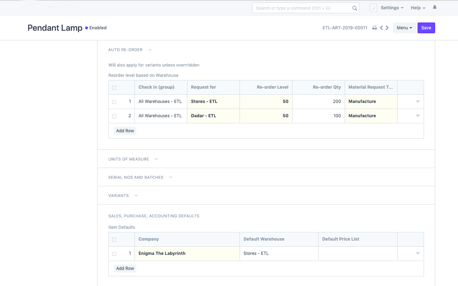Click the user avatar J icon
Image resolution: width=458 pixels, height=286 pixels.
[x=373, y=8]
